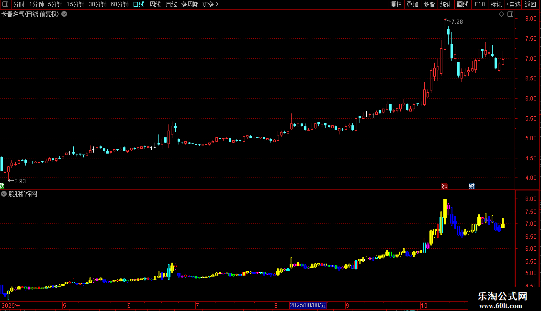Open the 多周期 multi-period view
Image resolution: width=541 pixels, height=311 pixels.
click(x=190, y=4)
